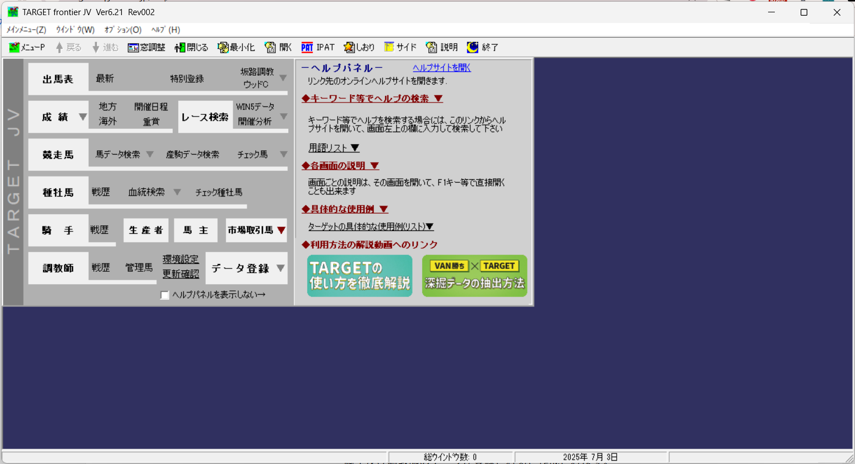
Task: Open 深掘データの抽出方法 green banner
Action: pos(474,276)
